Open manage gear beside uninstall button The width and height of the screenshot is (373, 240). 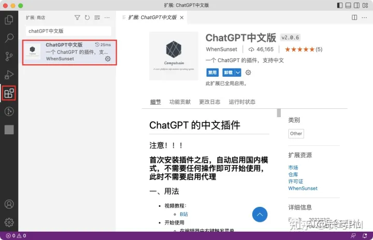[248, 73]
